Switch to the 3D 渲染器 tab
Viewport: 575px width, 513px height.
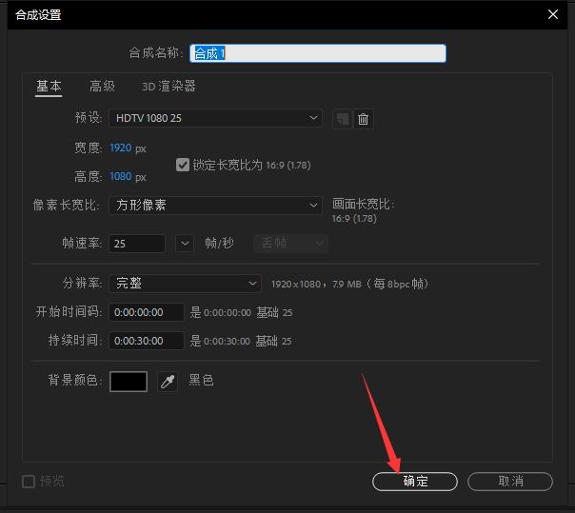pyautogui.click(x=169, y=87)
